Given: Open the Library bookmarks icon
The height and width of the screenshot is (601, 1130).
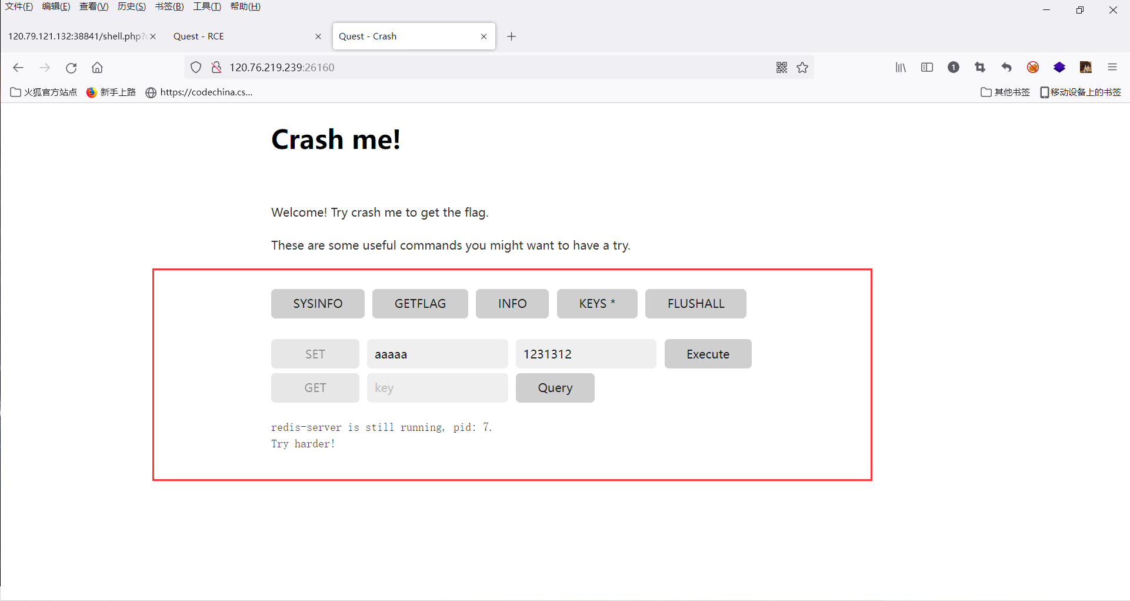Looking at the screenshot, I should [x=901, y=68].
